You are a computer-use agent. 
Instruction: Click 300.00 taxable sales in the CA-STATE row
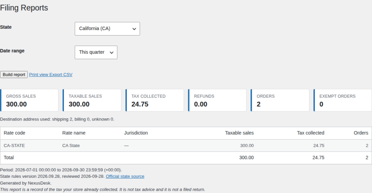247,145
